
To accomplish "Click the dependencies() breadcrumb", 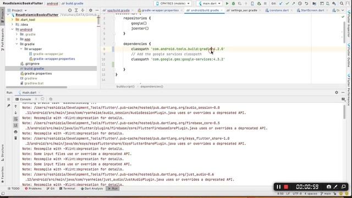I will point(152,86).
